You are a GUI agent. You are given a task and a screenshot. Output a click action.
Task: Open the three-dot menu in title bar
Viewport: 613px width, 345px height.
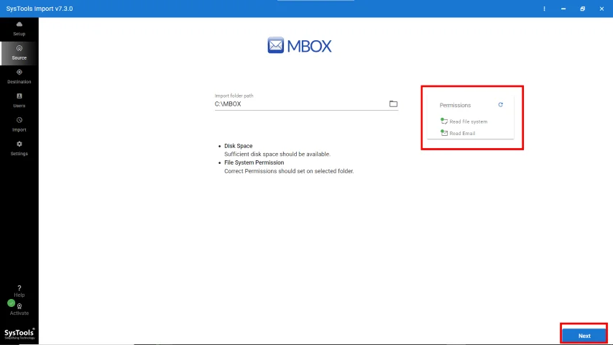(x=544, y=9)
